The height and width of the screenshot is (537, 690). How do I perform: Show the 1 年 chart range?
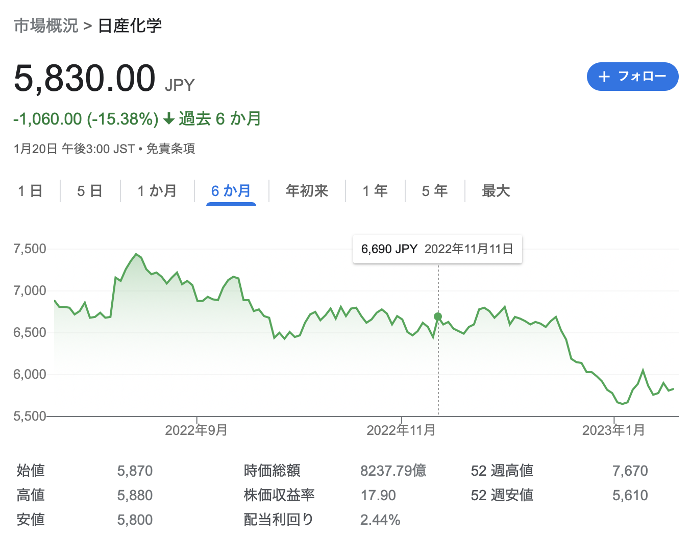coord(375,191)
